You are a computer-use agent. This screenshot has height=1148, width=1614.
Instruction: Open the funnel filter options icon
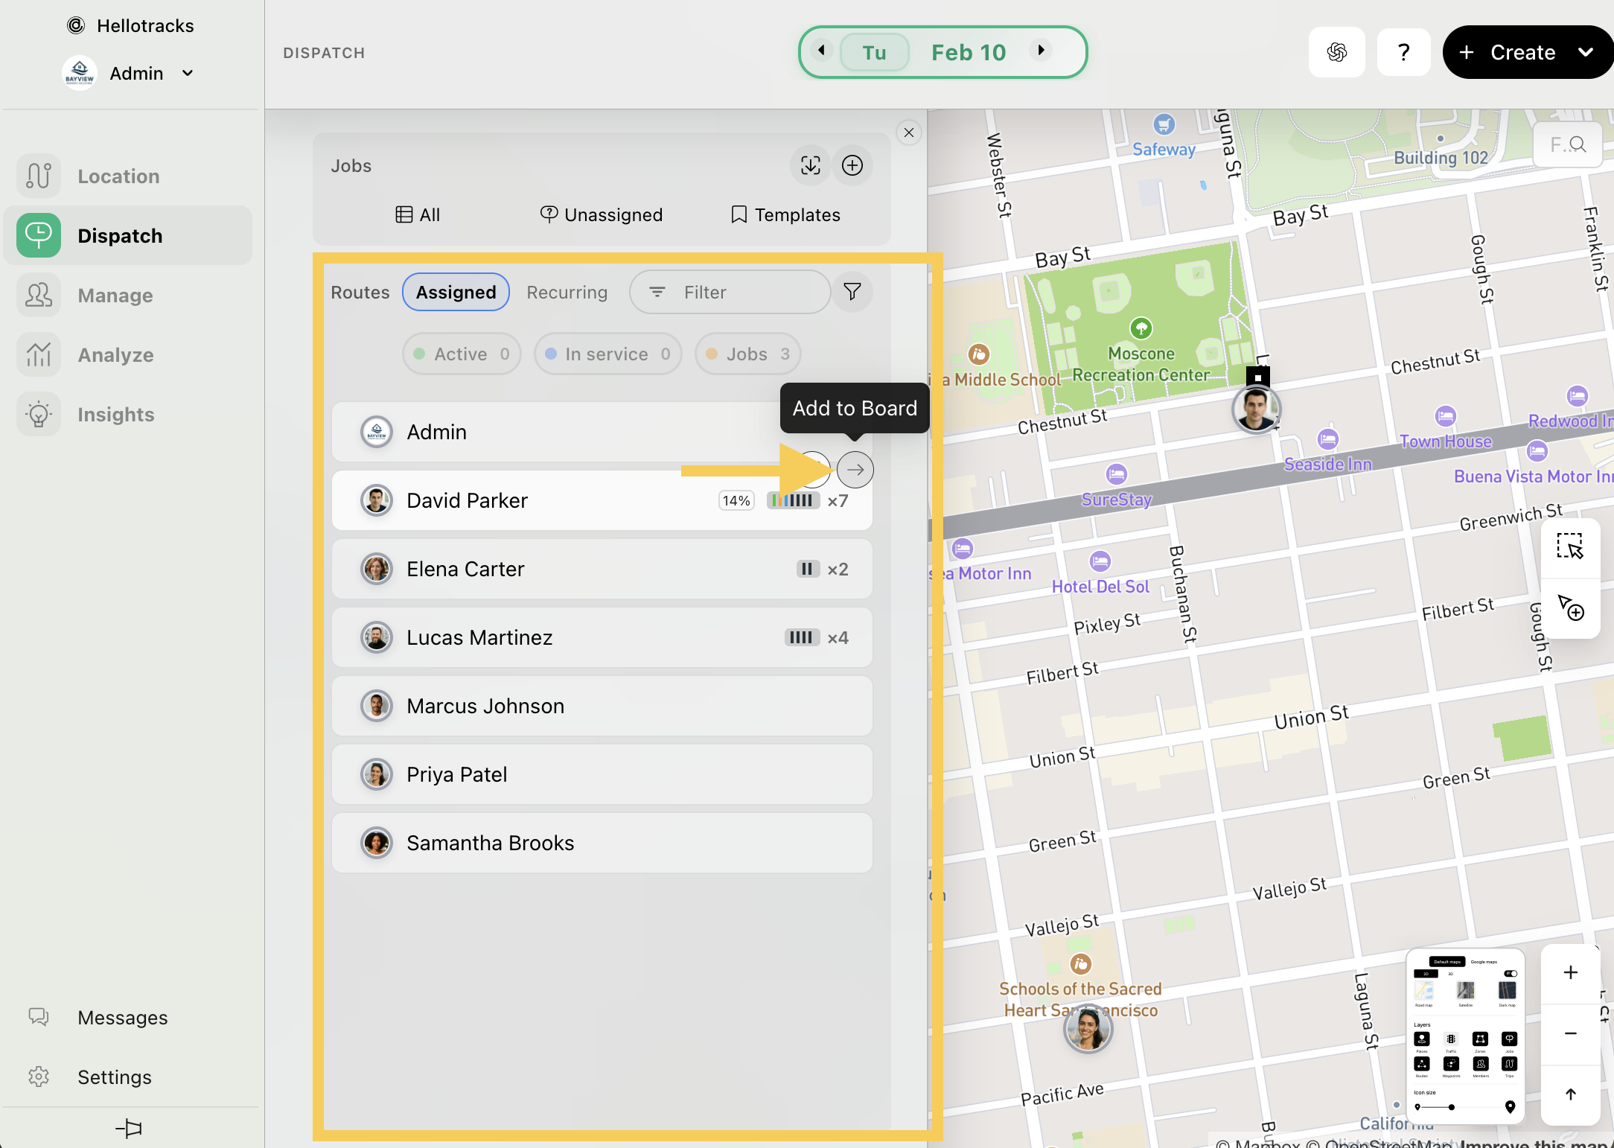(x=852, y=292)
